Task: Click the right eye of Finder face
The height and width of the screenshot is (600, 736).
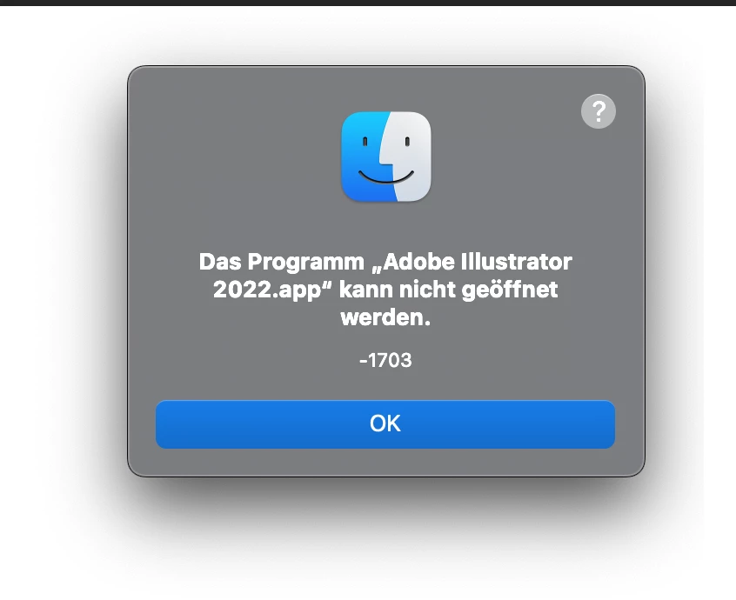Action: 407,141
